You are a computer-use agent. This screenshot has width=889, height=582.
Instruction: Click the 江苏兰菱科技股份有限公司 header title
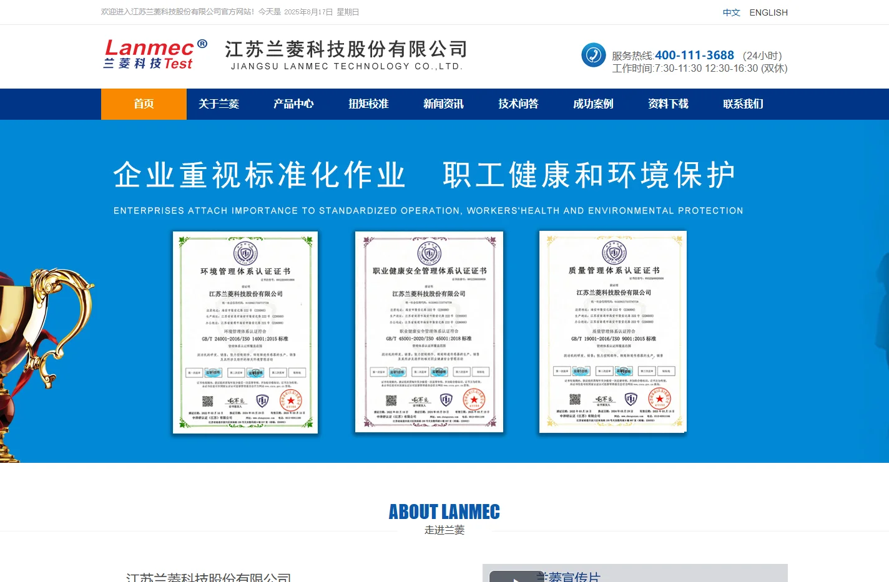pyautogui.click(x=346, y=49)
